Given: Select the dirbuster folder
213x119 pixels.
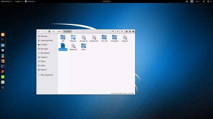Looking at the screenshot, I should tap(73, 38).
